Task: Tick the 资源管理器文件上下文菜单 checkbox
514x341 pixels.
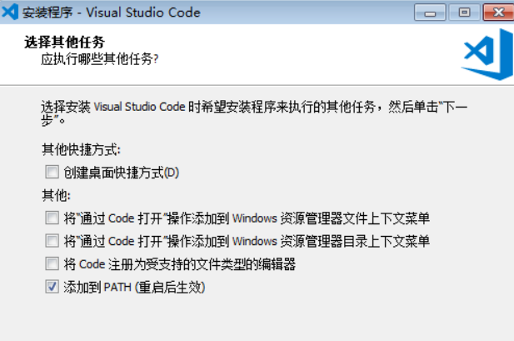Action: coord(52,218)
